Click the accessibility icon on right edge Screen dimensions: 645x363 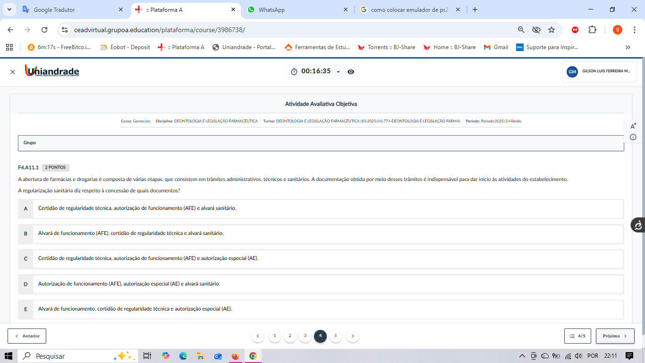[x=638, y=225]
